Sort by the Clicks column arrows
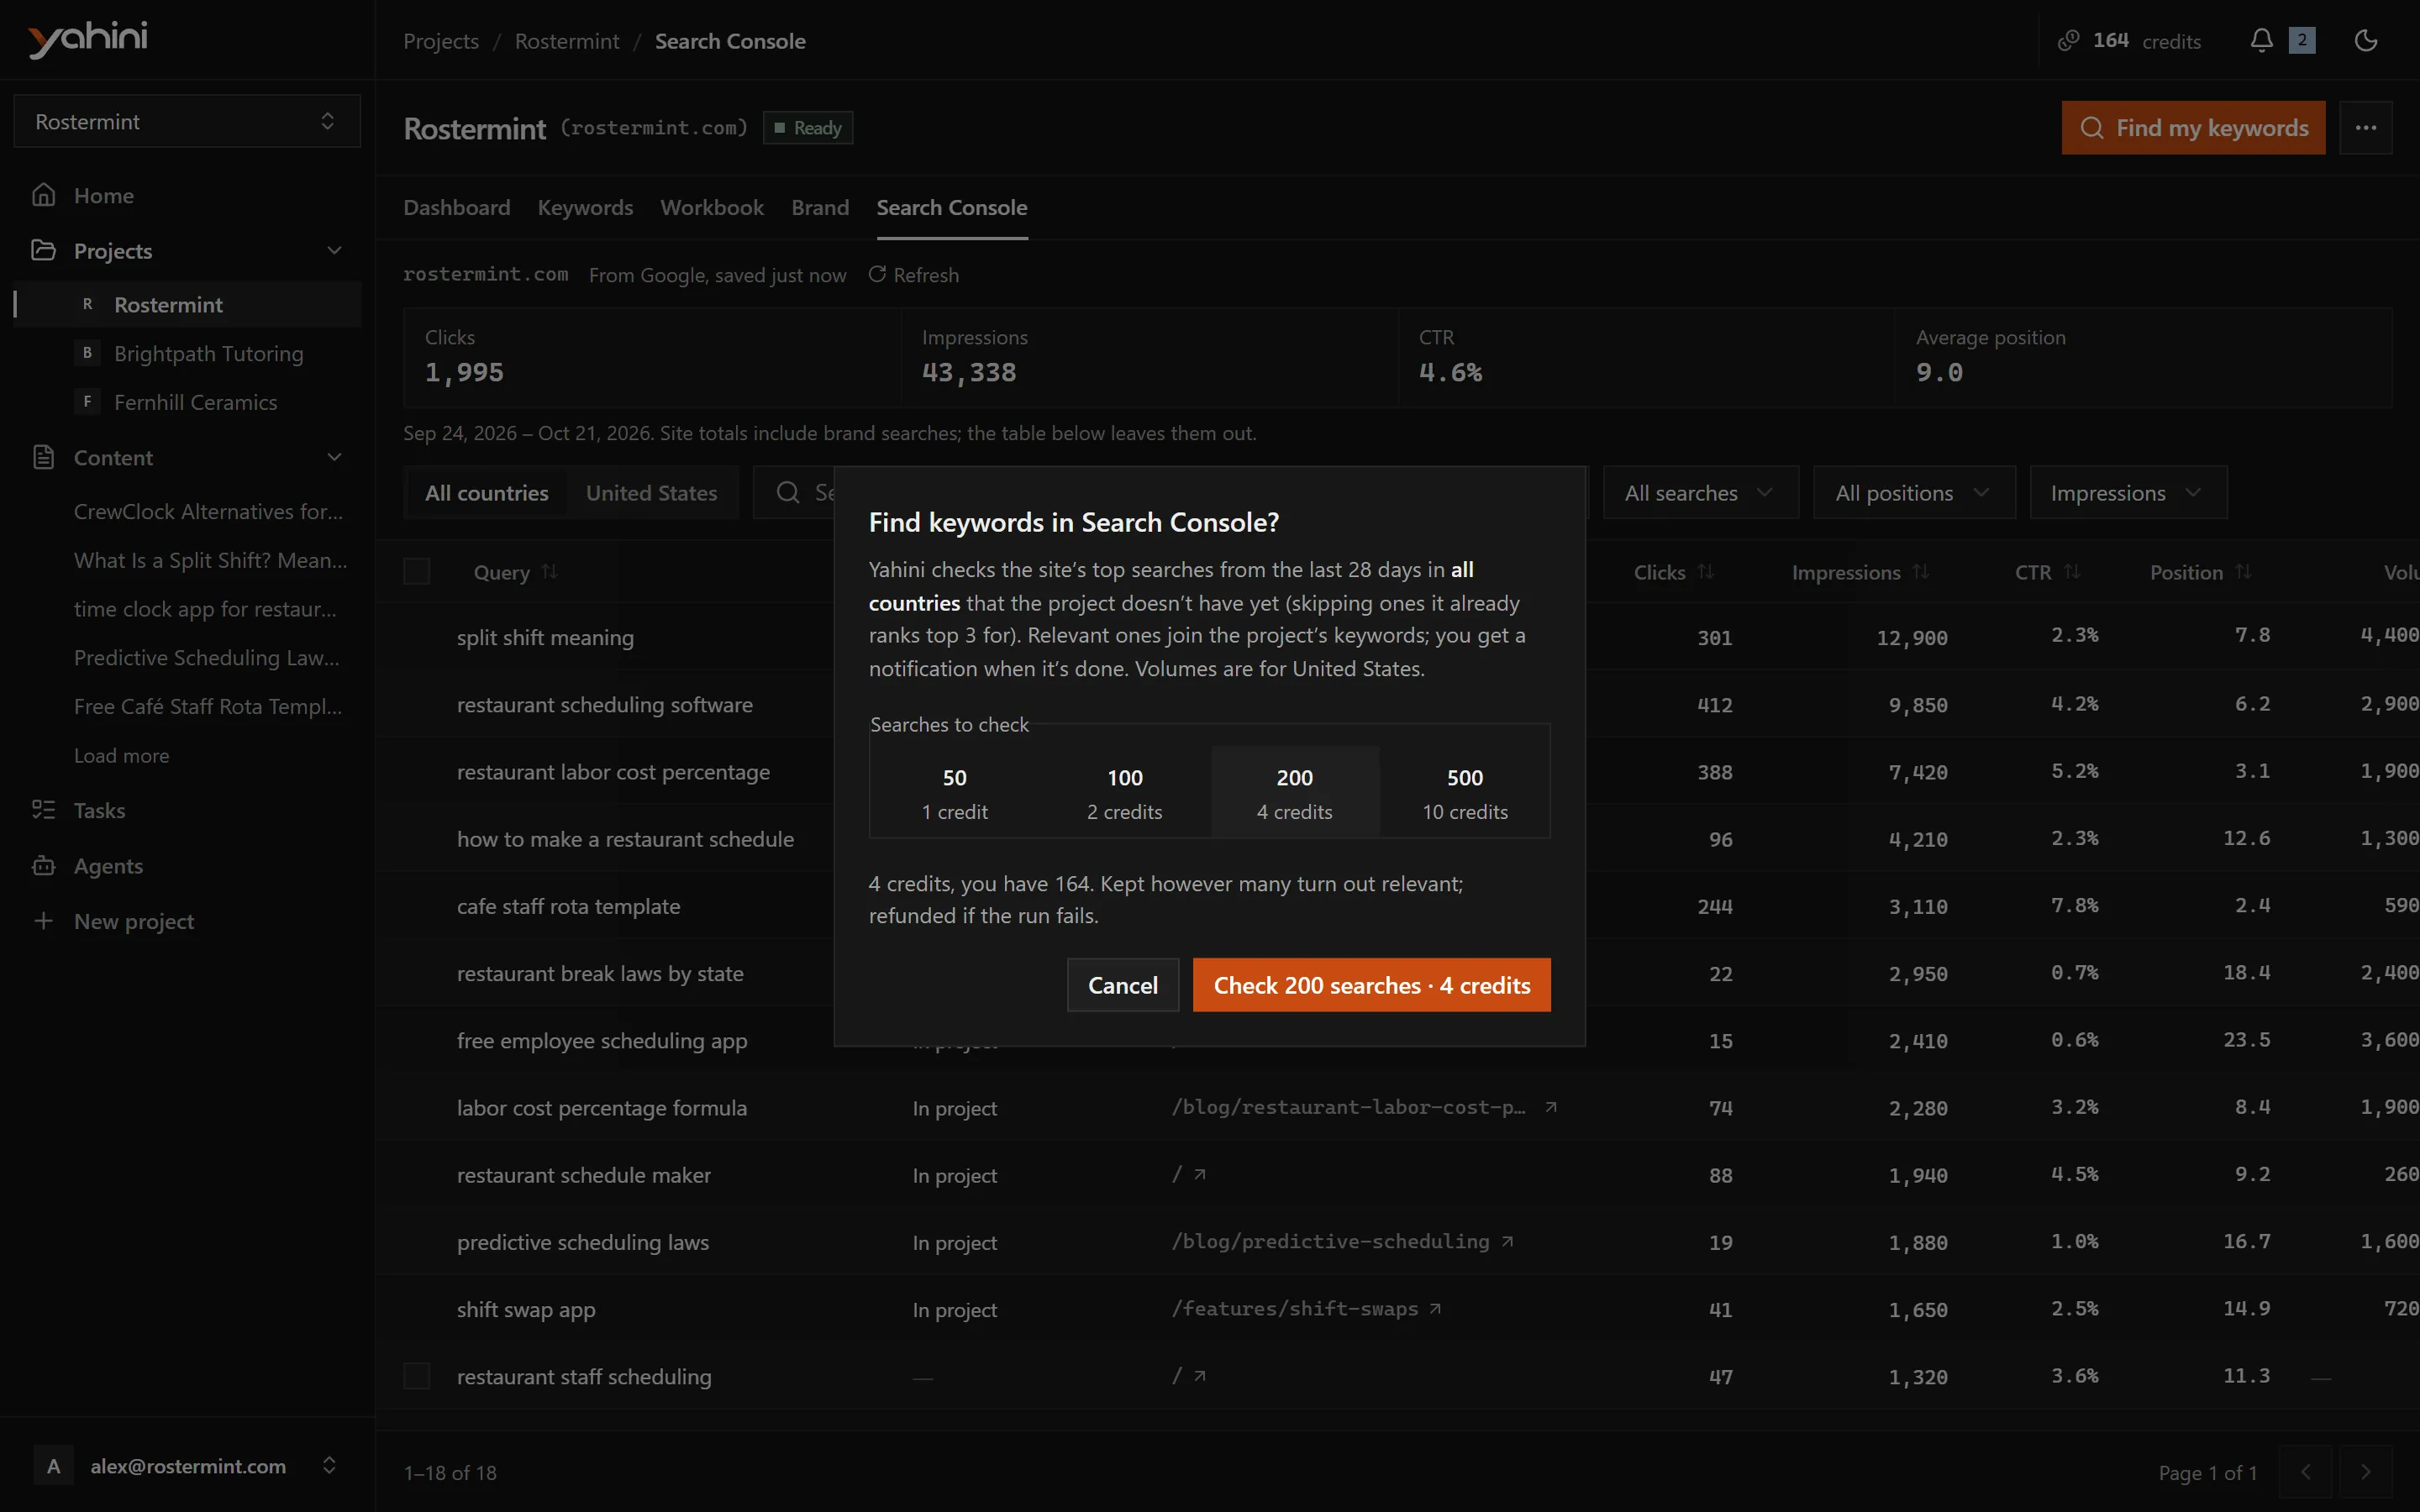The width and height of the screenshot is (2420, 1512). tap(1706, 572)
